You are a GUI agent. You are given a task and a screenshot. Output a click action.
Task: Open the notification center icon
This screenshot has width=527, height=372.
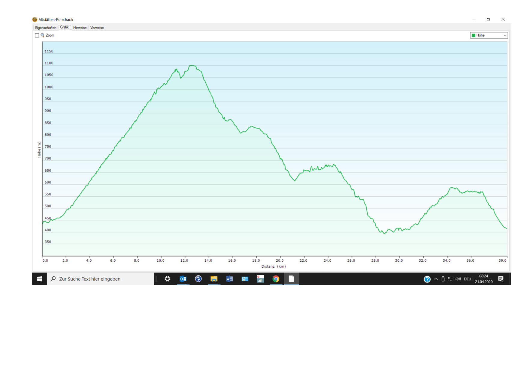(x=501, y=279)
